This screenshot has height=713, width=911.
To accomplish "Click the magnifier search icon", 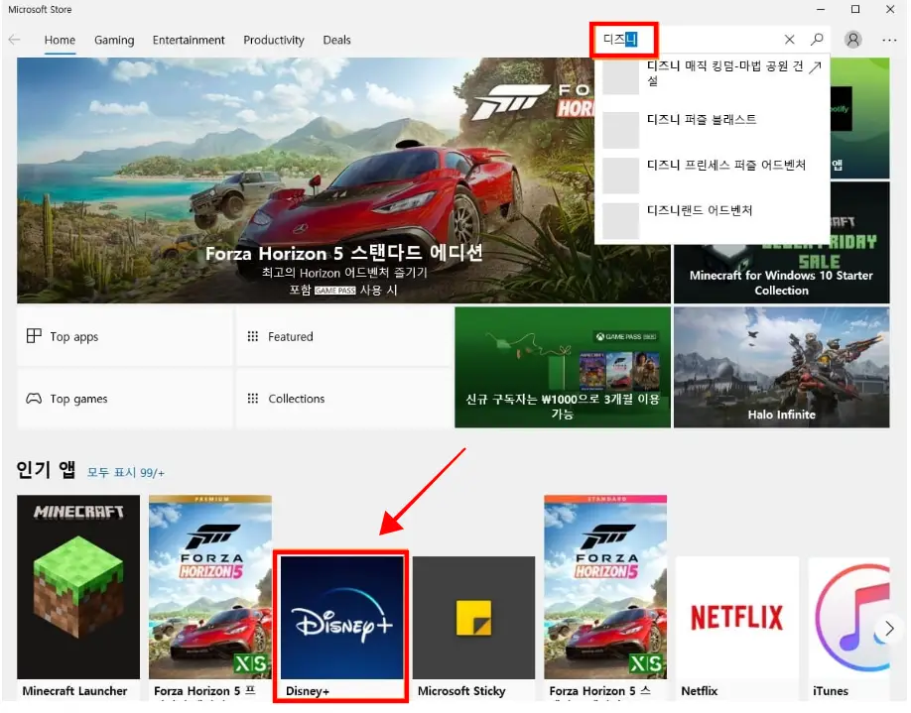I will tap(817, 39).
